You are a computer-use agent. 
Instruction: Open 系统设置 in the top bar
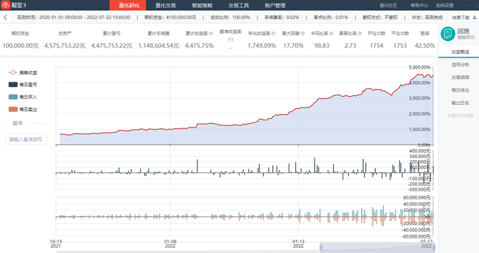(444, 5)
